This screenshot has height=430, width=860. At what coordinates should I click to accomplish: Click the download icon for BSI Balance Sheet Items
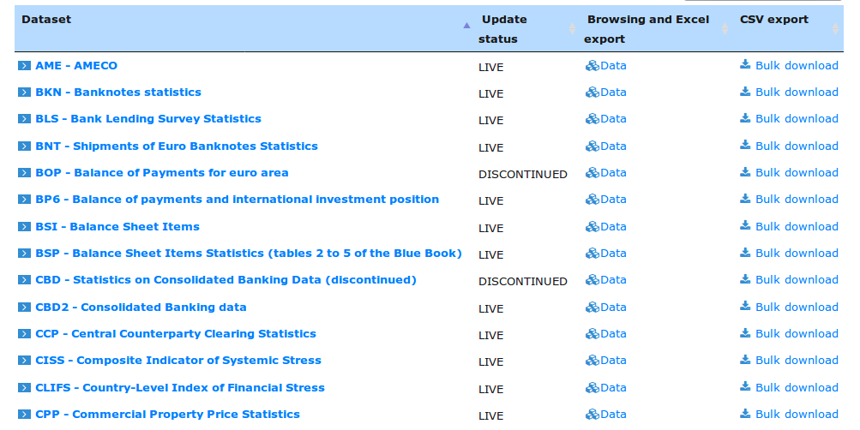(x=745, y=225)
